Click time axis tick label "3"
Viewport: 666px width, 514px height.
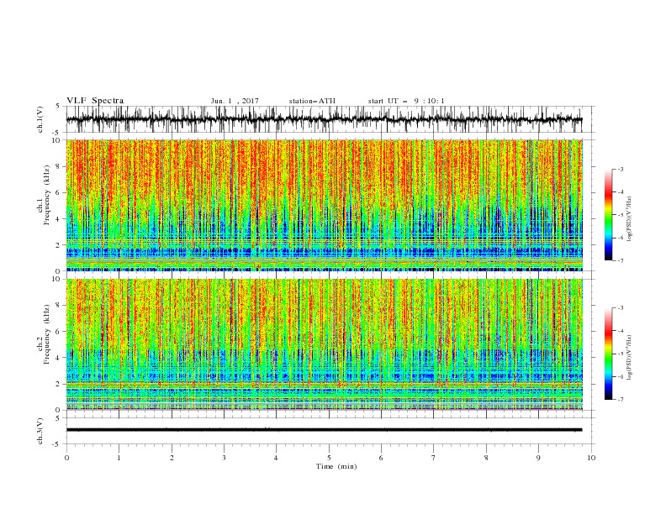pos(224,458)
